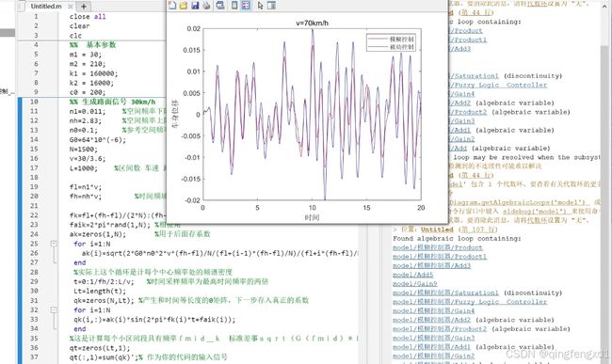Open full-path model/模糊控制器/Gain4 link

[434, 310]
